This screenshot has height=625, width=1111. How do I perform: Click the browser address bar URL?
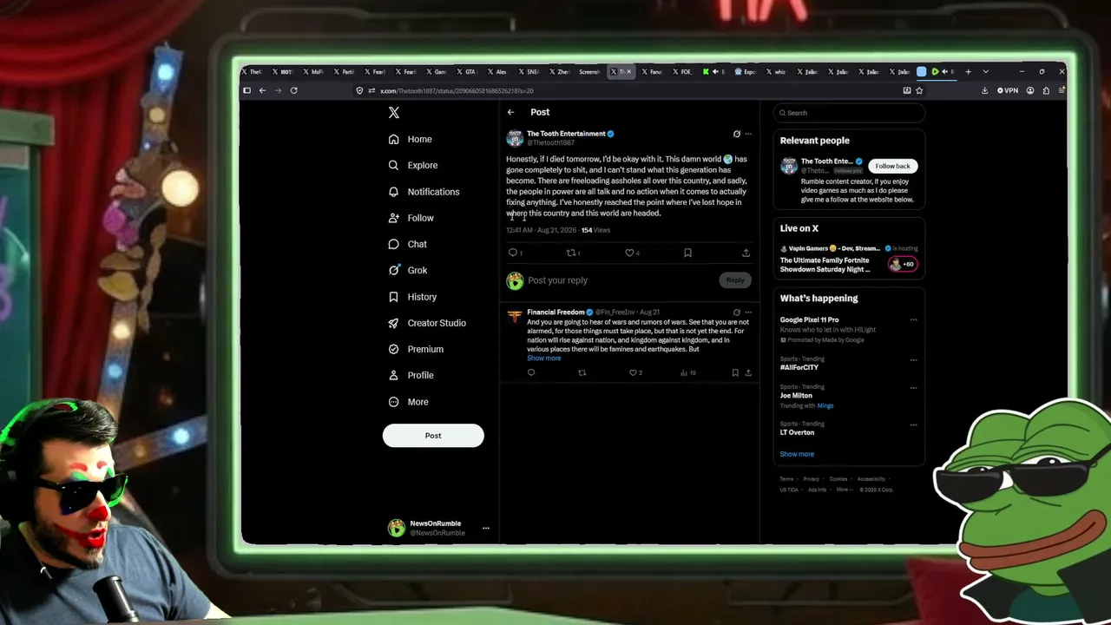pyautogui.click(x=457, y=90)
